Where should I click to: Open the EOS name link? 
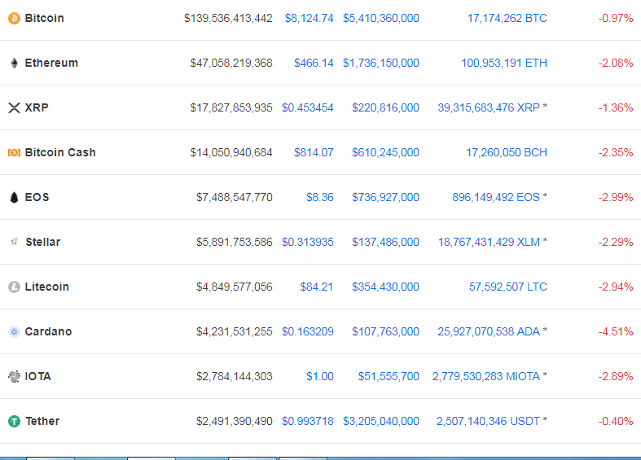point(37,197)
